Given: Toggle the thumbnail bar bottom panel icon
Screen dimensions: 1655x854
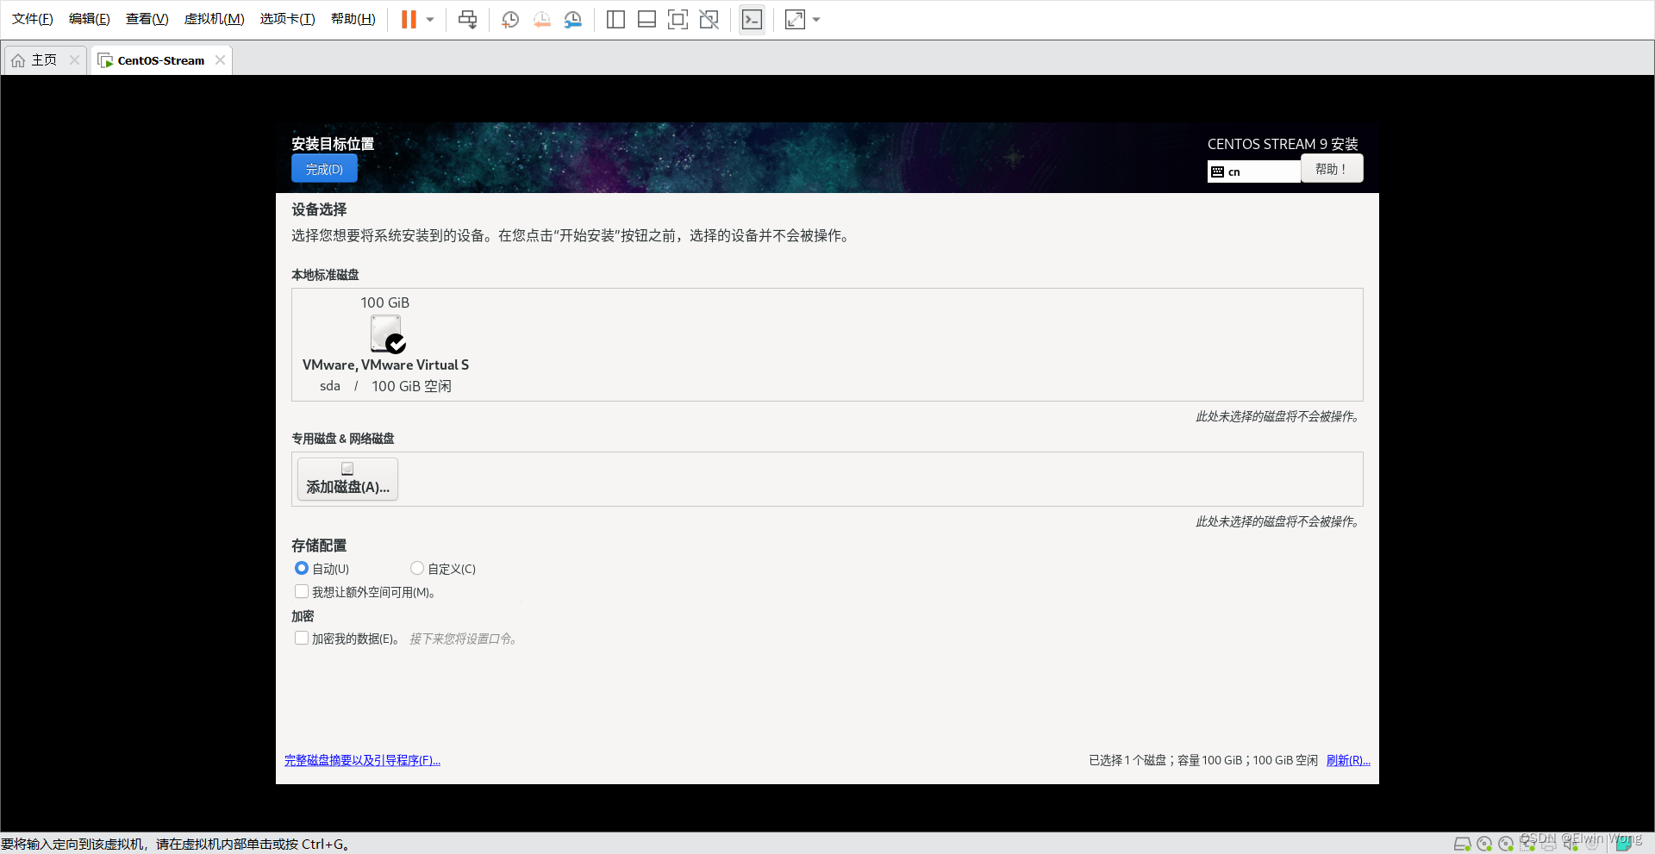Looking at the screenshot, I should [646, 19].
